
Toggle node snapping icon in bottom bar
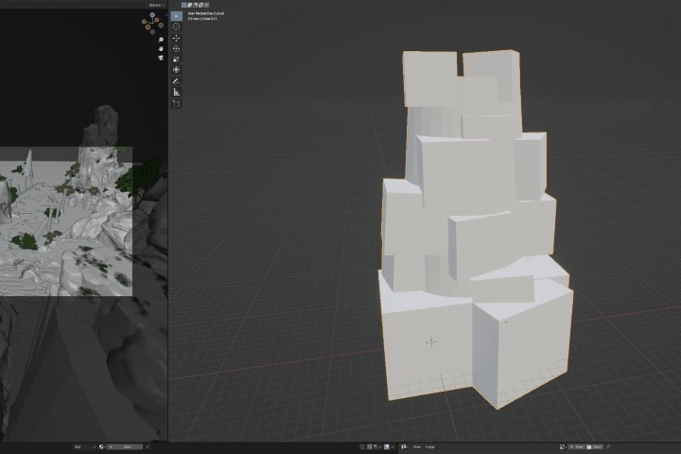click(369, 446)
